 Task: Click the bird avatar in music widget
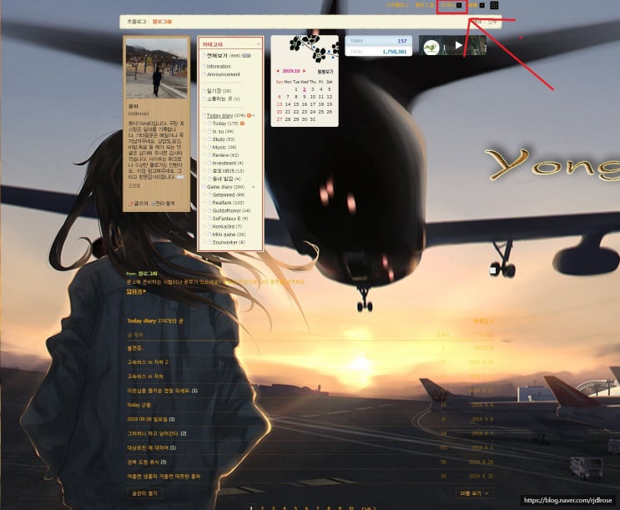(431, 48)
